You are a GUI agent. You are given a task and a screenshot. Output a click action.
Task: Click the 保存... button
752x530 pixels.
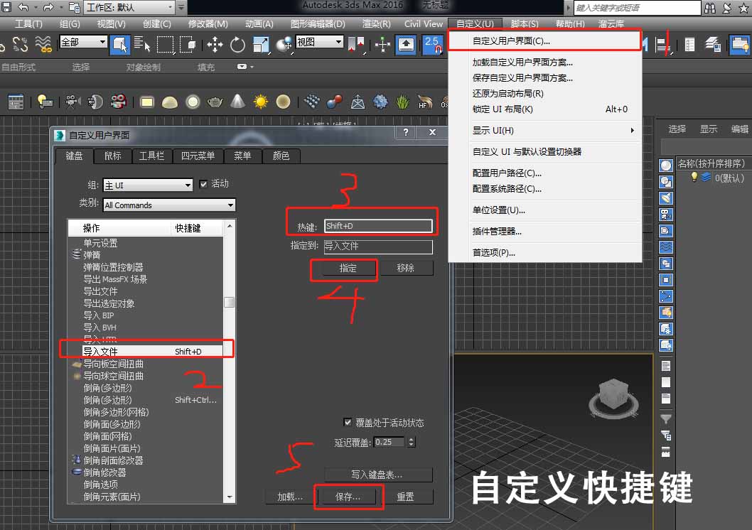tap(348, 497)
